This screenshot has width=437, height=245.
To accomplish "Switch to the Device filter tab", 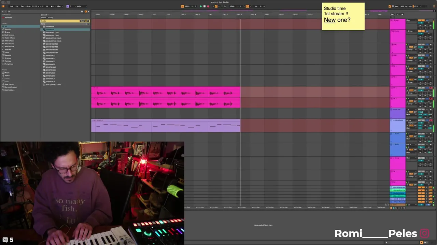I will tap(44, 18).
